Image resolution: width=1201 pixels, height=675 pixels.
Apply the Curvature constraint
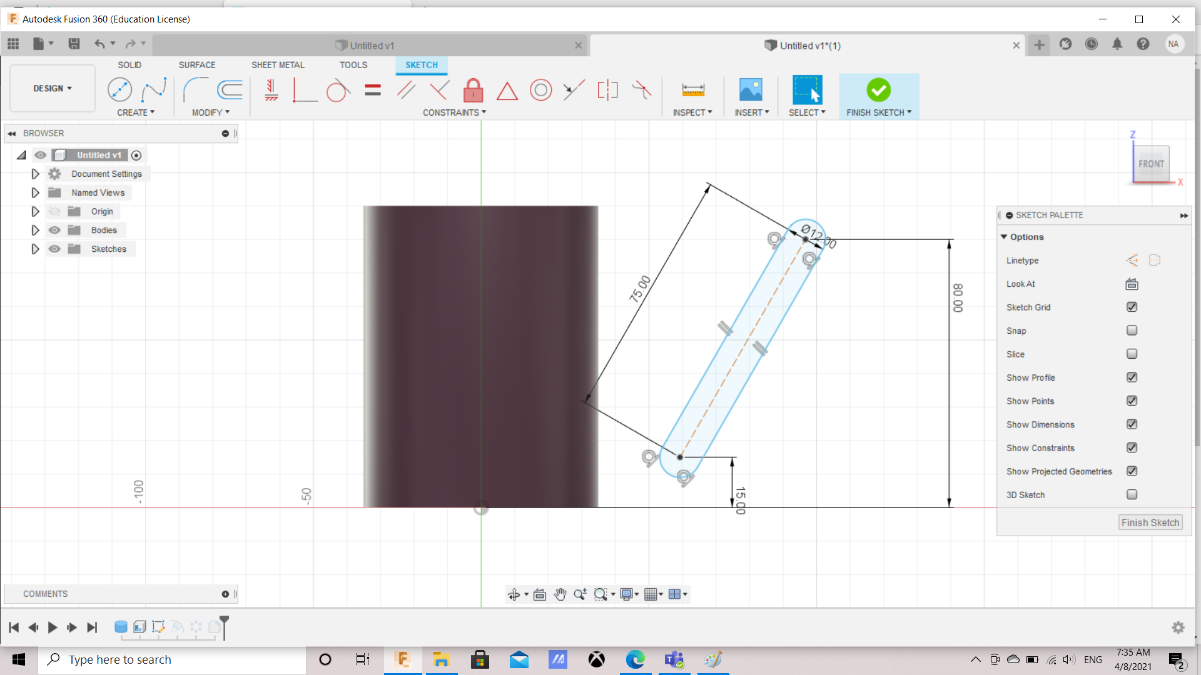click(642, 90)
